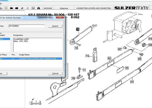The width and height of the screenshot is (152, 108).
Task: Click the position 14 cell in results
Action: pyautogui.click(x=12, y=59)
